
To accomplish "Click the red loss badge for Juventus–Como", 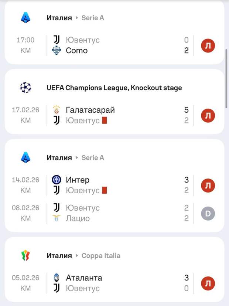I will click(208, 45).
